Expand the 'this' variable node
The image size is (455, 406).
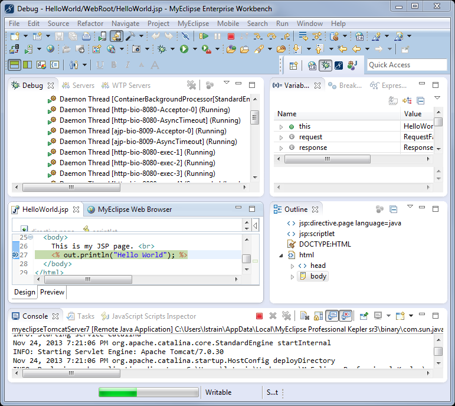[x=282, y=126]
